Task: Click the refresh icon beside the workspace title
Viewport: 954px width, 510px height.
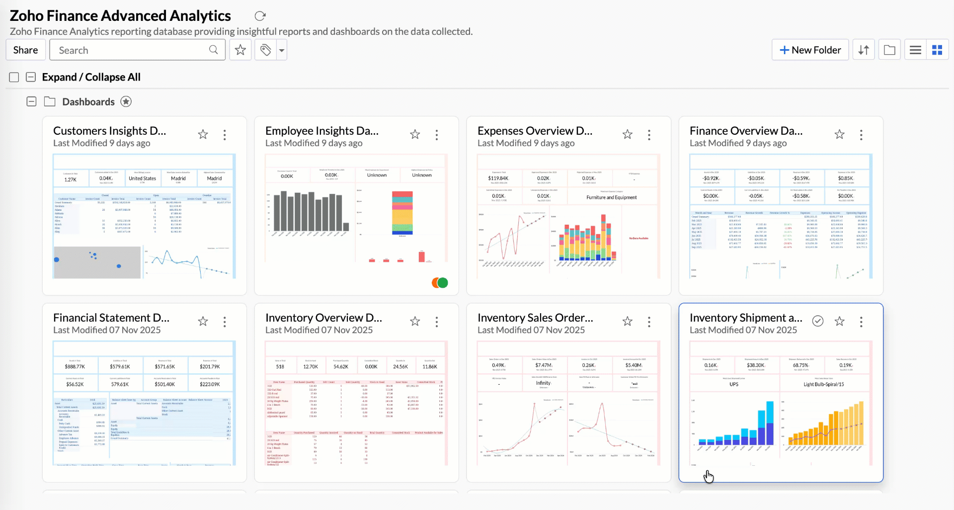Action: pos(260,16)
